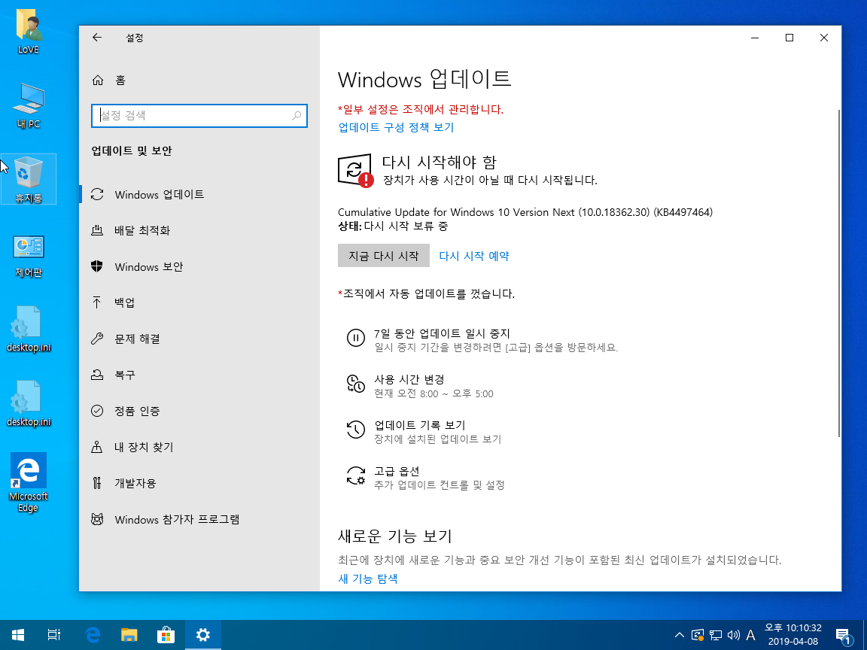Screen dimensions: 867x650
Task: Click the 업데이트 구성 정책 보기 link
Action: (x=396, y=127)
